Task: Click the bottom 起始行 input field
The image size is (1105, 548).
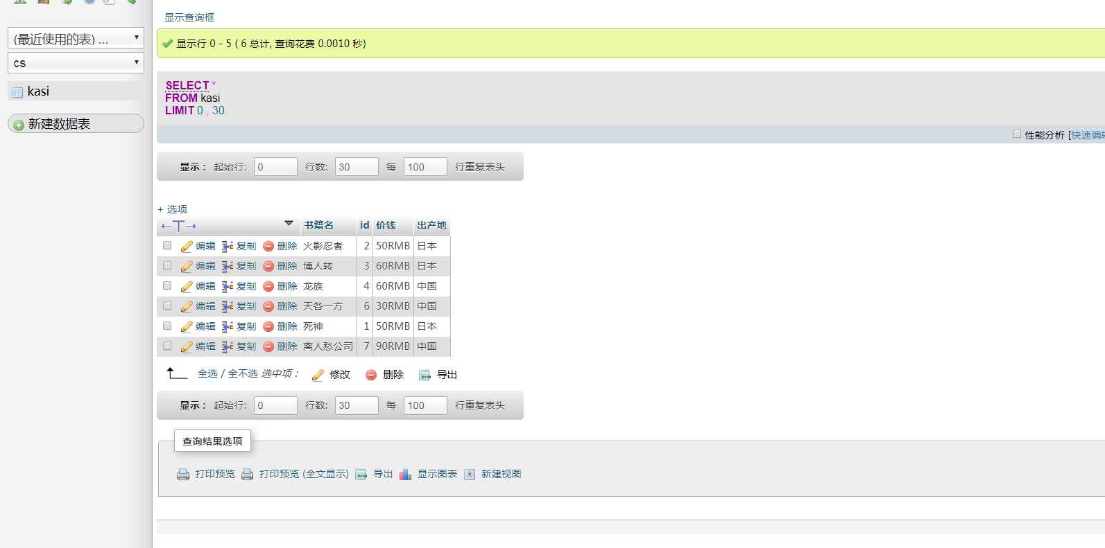Action: point(275,405)
